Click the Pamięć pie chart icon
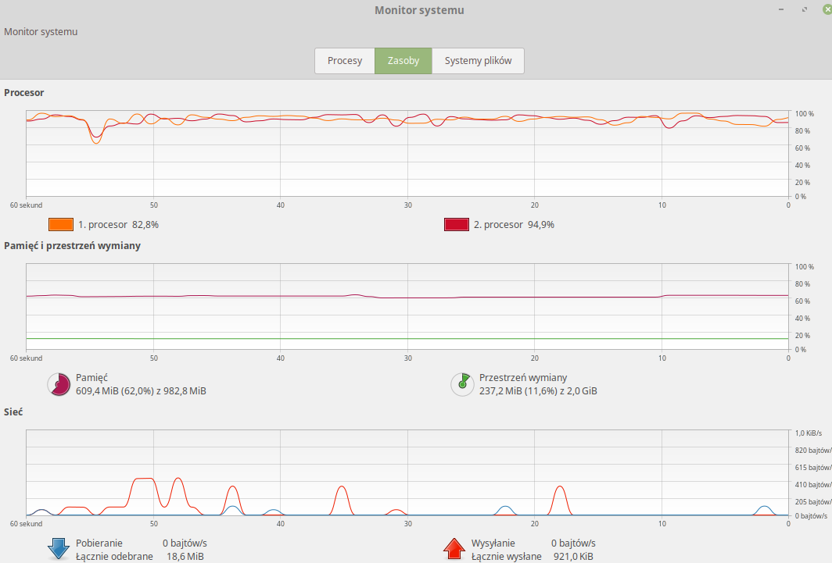 click(59, 384)
